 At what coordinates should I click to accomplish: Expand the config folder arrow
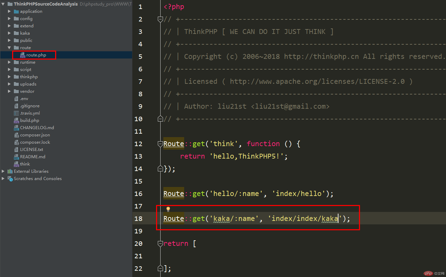(x=9, y=19)
